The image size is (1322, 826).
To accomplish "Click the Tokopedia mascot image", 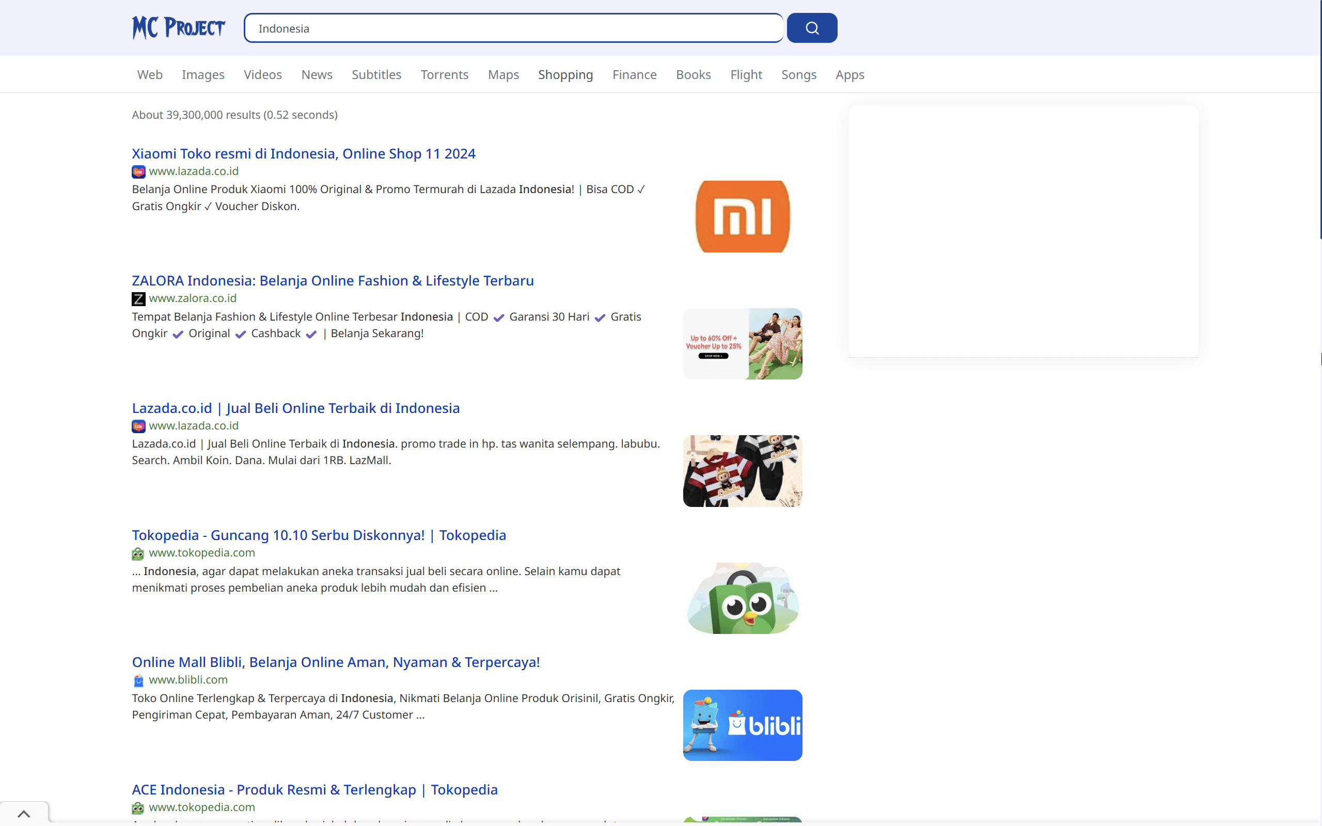I will coord(743,598).
